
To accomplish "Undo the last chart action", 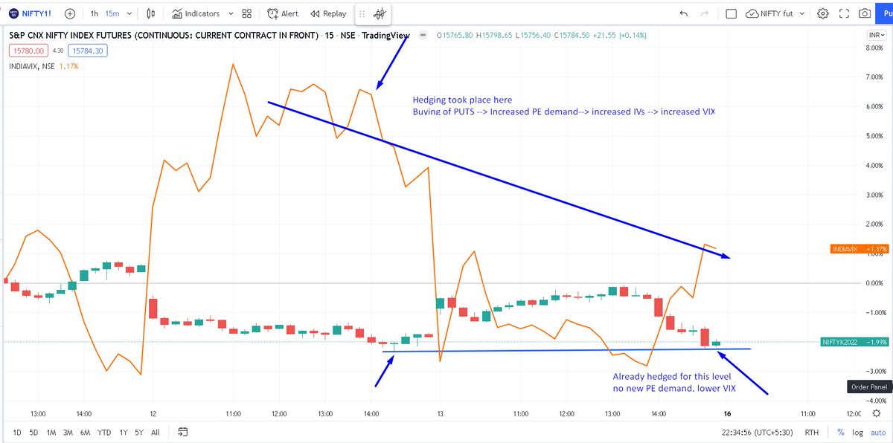I will pyautogui.click(x=683, y=13).
